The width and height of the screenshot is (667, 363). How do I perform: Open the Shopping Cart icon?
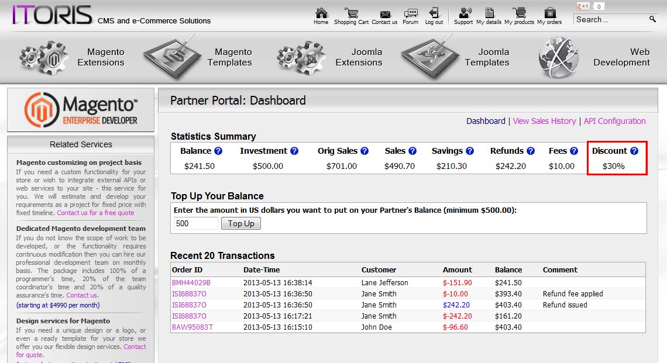352,13
